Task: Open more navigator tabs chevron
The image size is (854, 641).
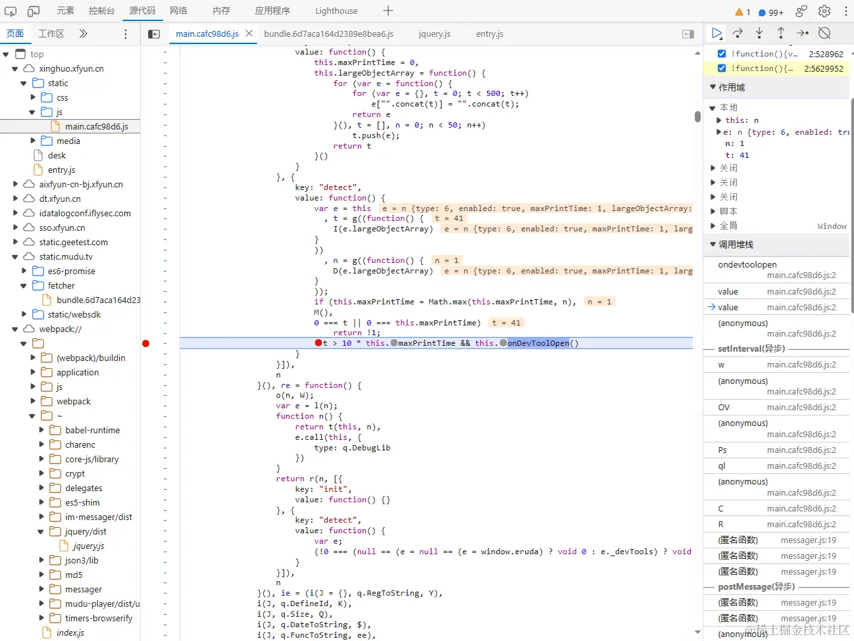Action: coord(83,34)
